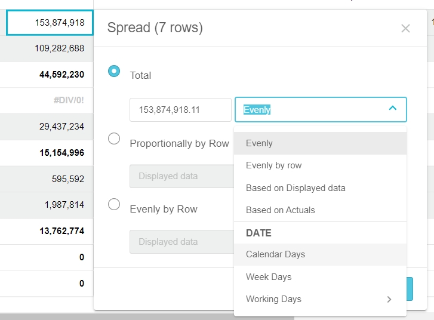Click the Evenly combo box text field

click(310, 110)
